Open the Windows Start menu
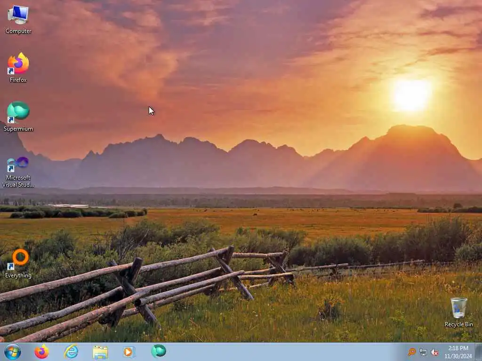The height and width of the screenshot is (361, 482). point(13,352)
